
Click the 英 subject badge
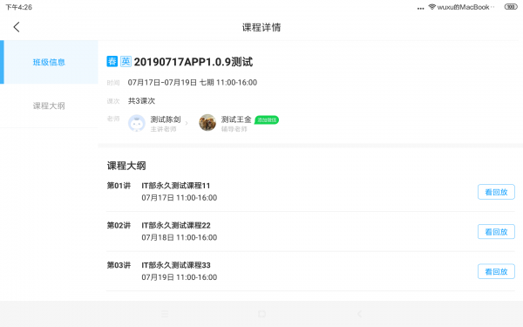(x=126, y=61)
